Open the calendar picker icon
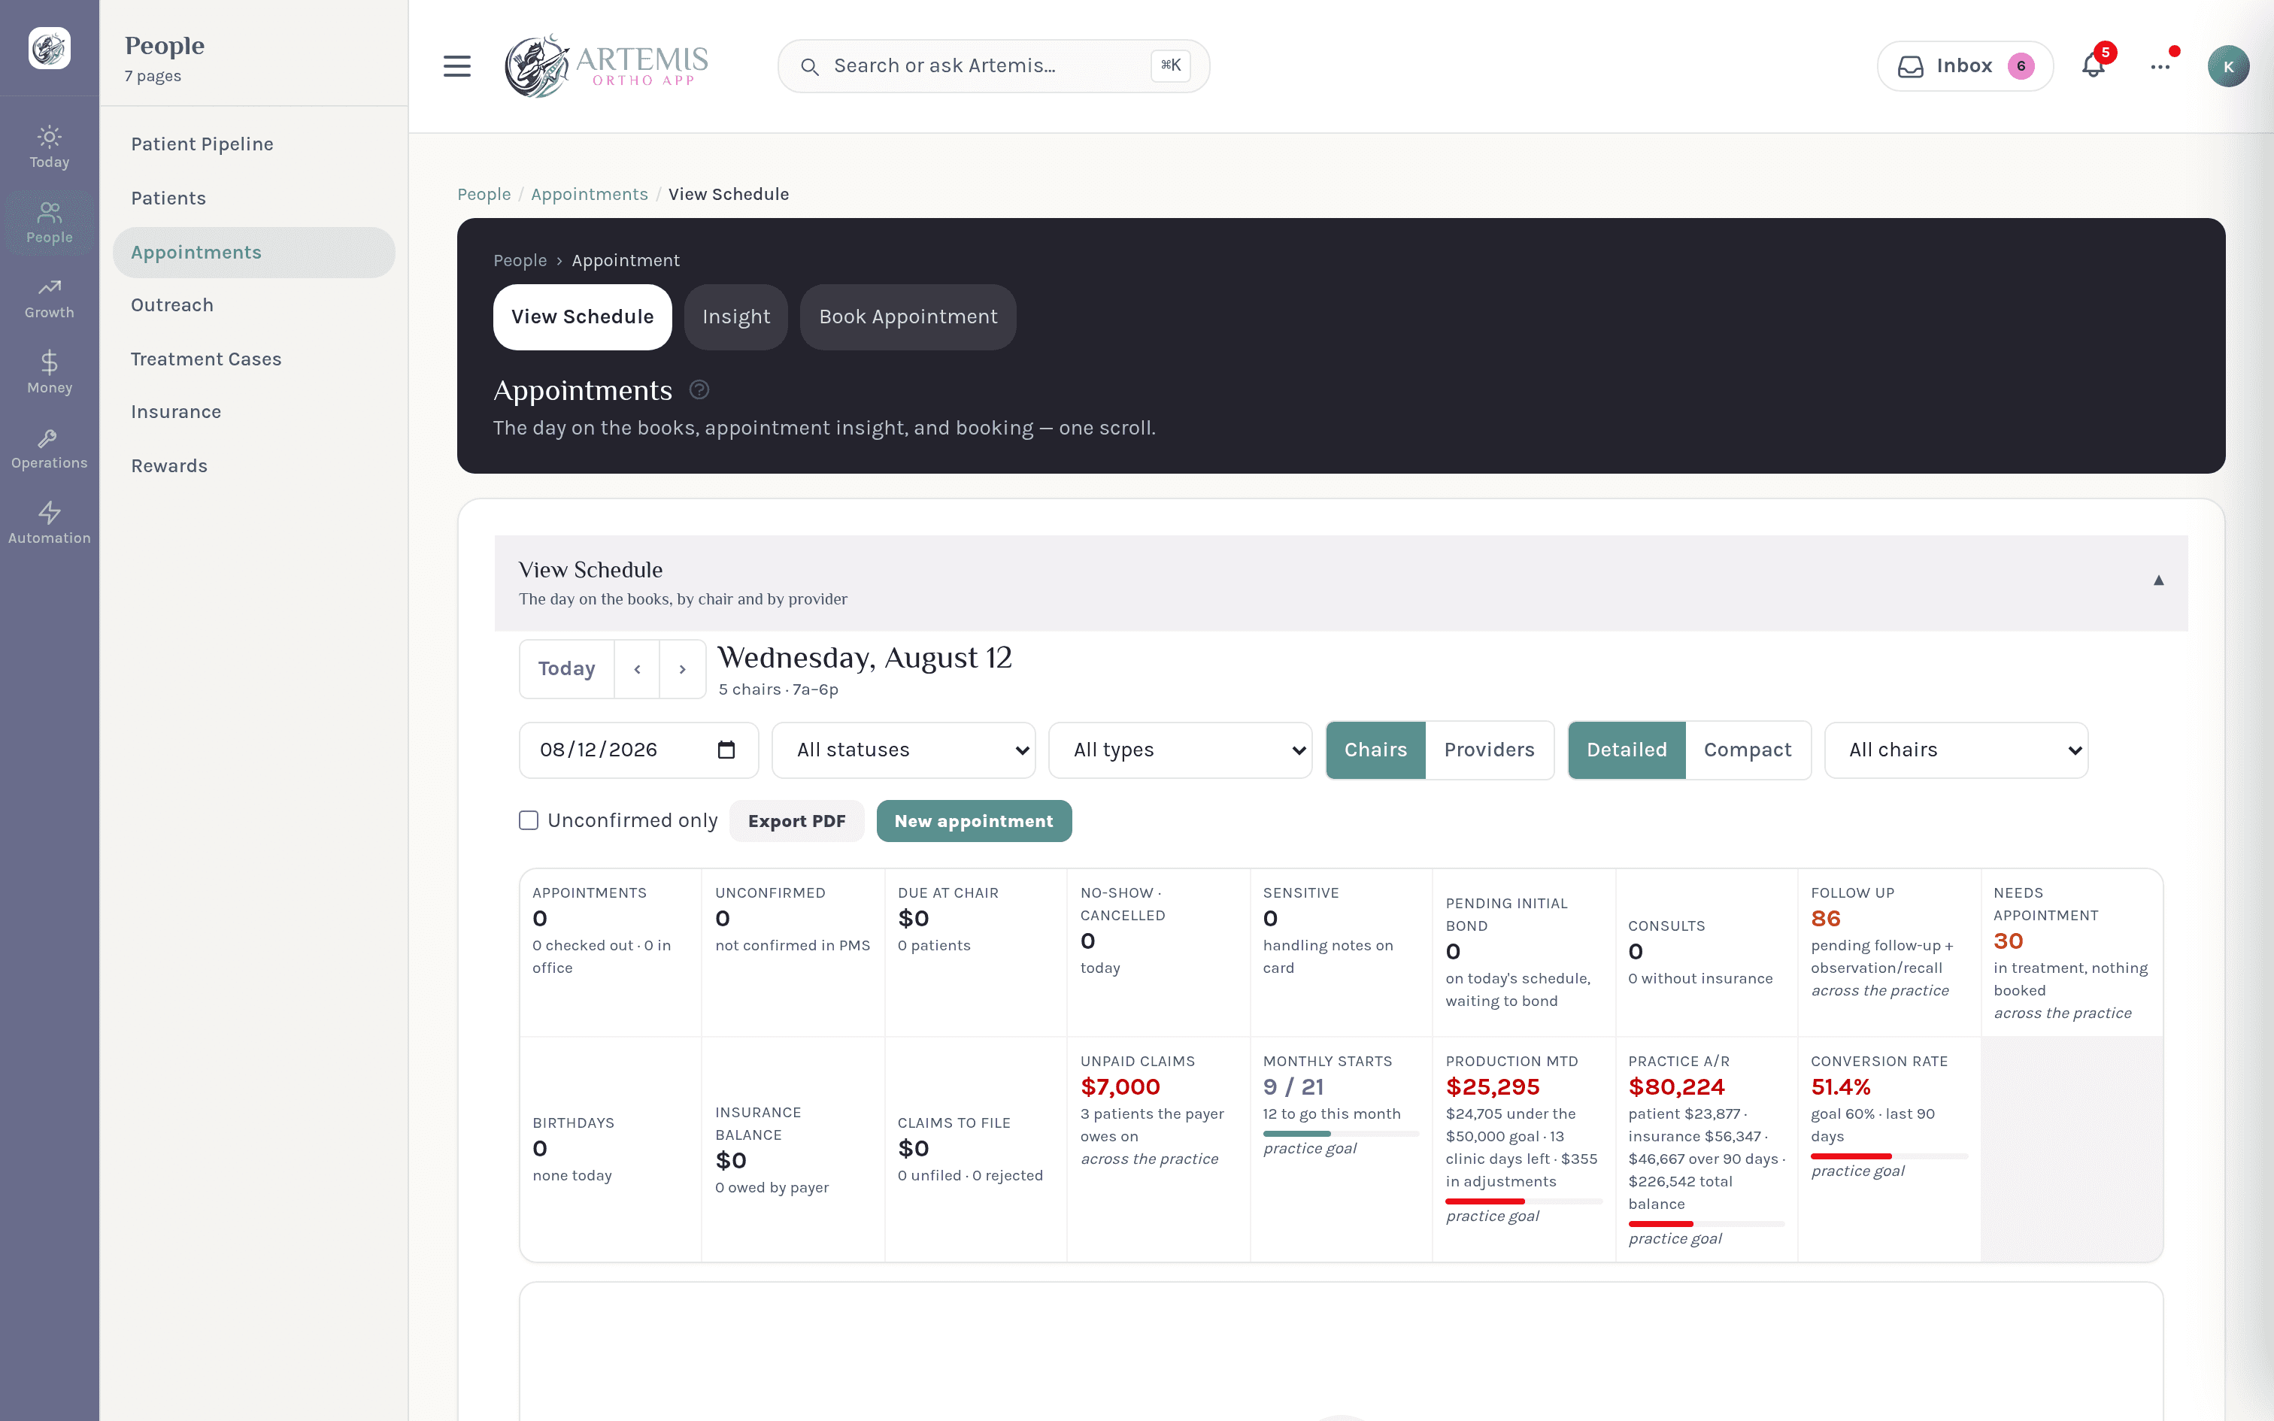Viewport: 2274px width, 1421px height. tap(726, 750)
